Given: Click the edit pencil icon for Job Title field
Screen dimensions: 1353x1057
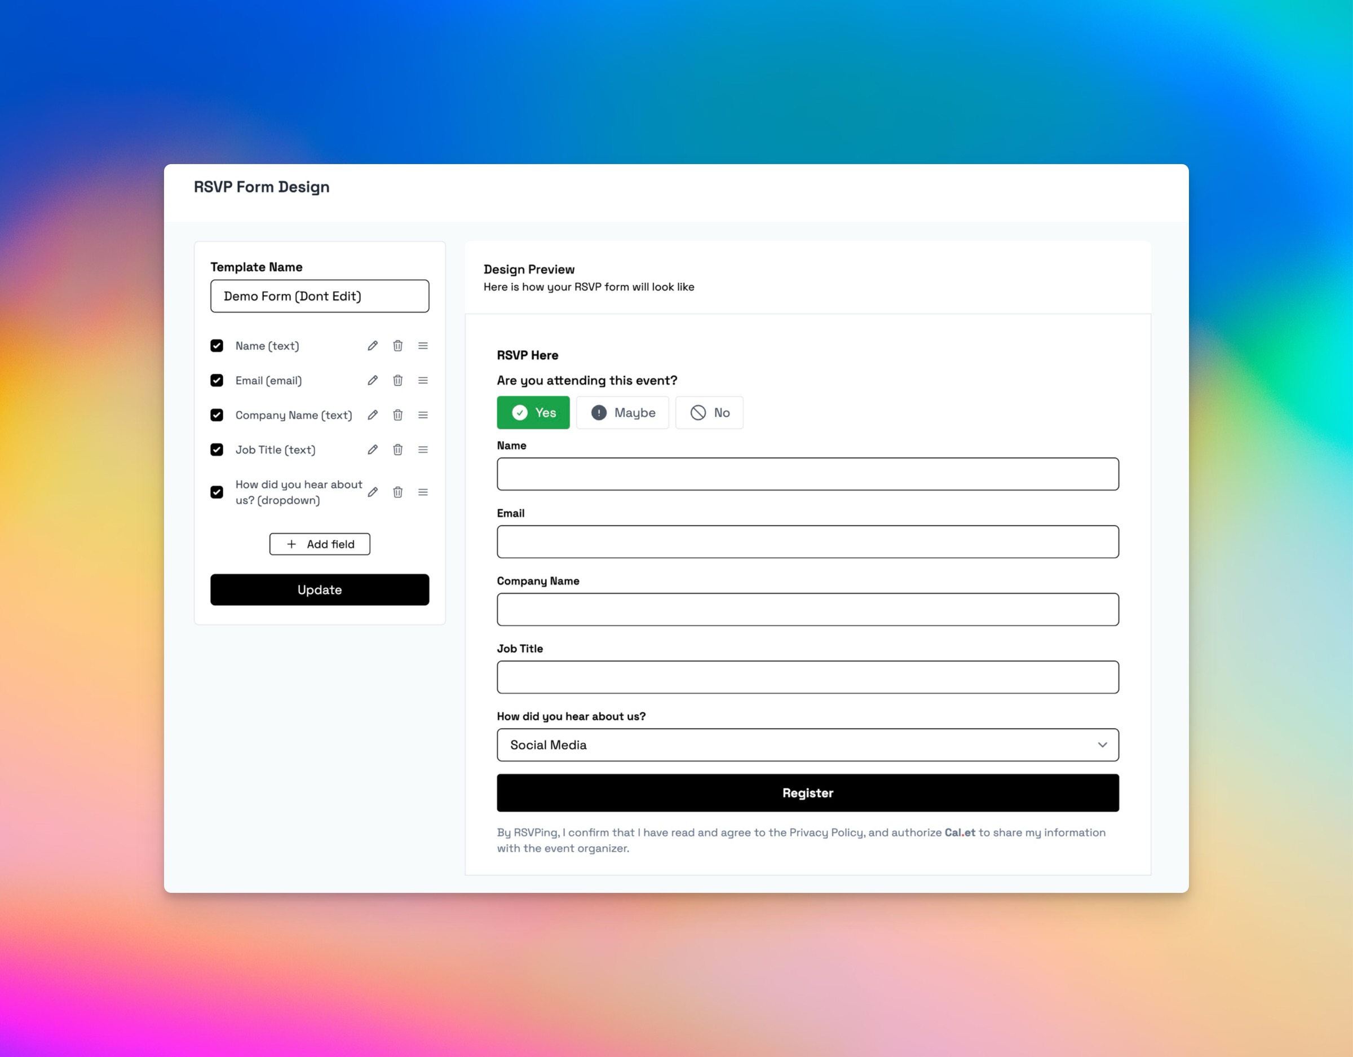Looking at the screenshot, I should tap(373, 450).
